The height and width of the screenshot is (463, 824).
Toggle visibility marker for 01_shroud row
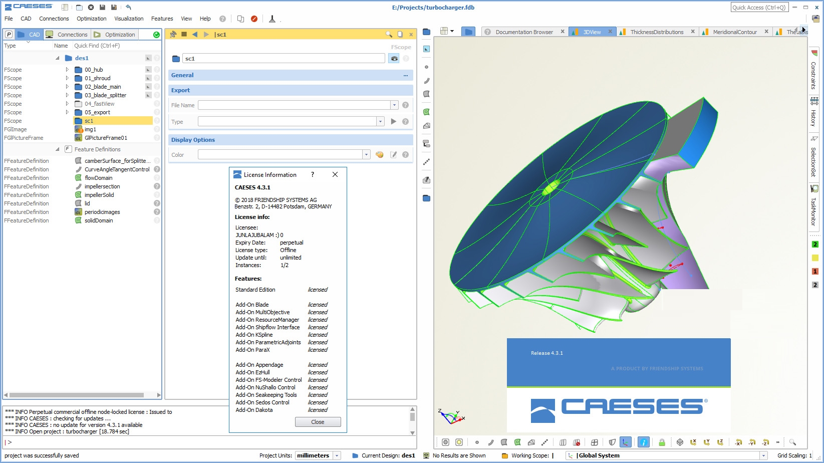pyautogui.click(x=148, y=78)
